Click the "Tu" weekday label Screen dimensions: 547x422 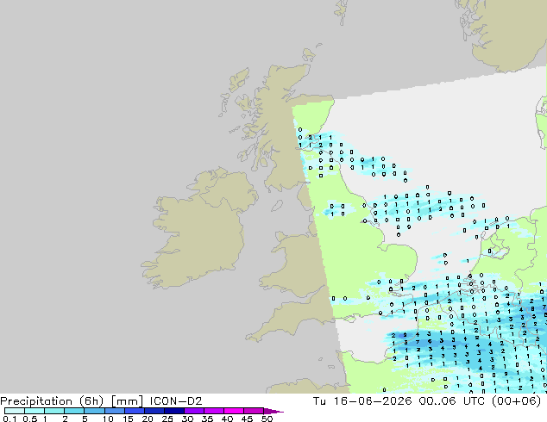pos(319,401)
